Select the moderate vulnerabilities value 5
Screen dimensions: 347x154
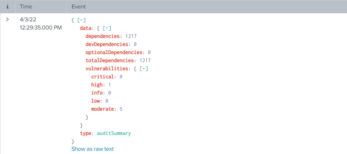(121, 109)
